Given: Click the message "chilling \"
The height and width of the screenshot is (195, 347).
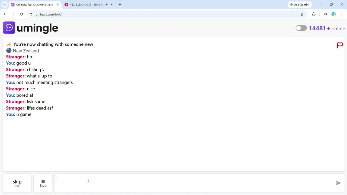Looking at the screenshot, I should click(35, 70).
